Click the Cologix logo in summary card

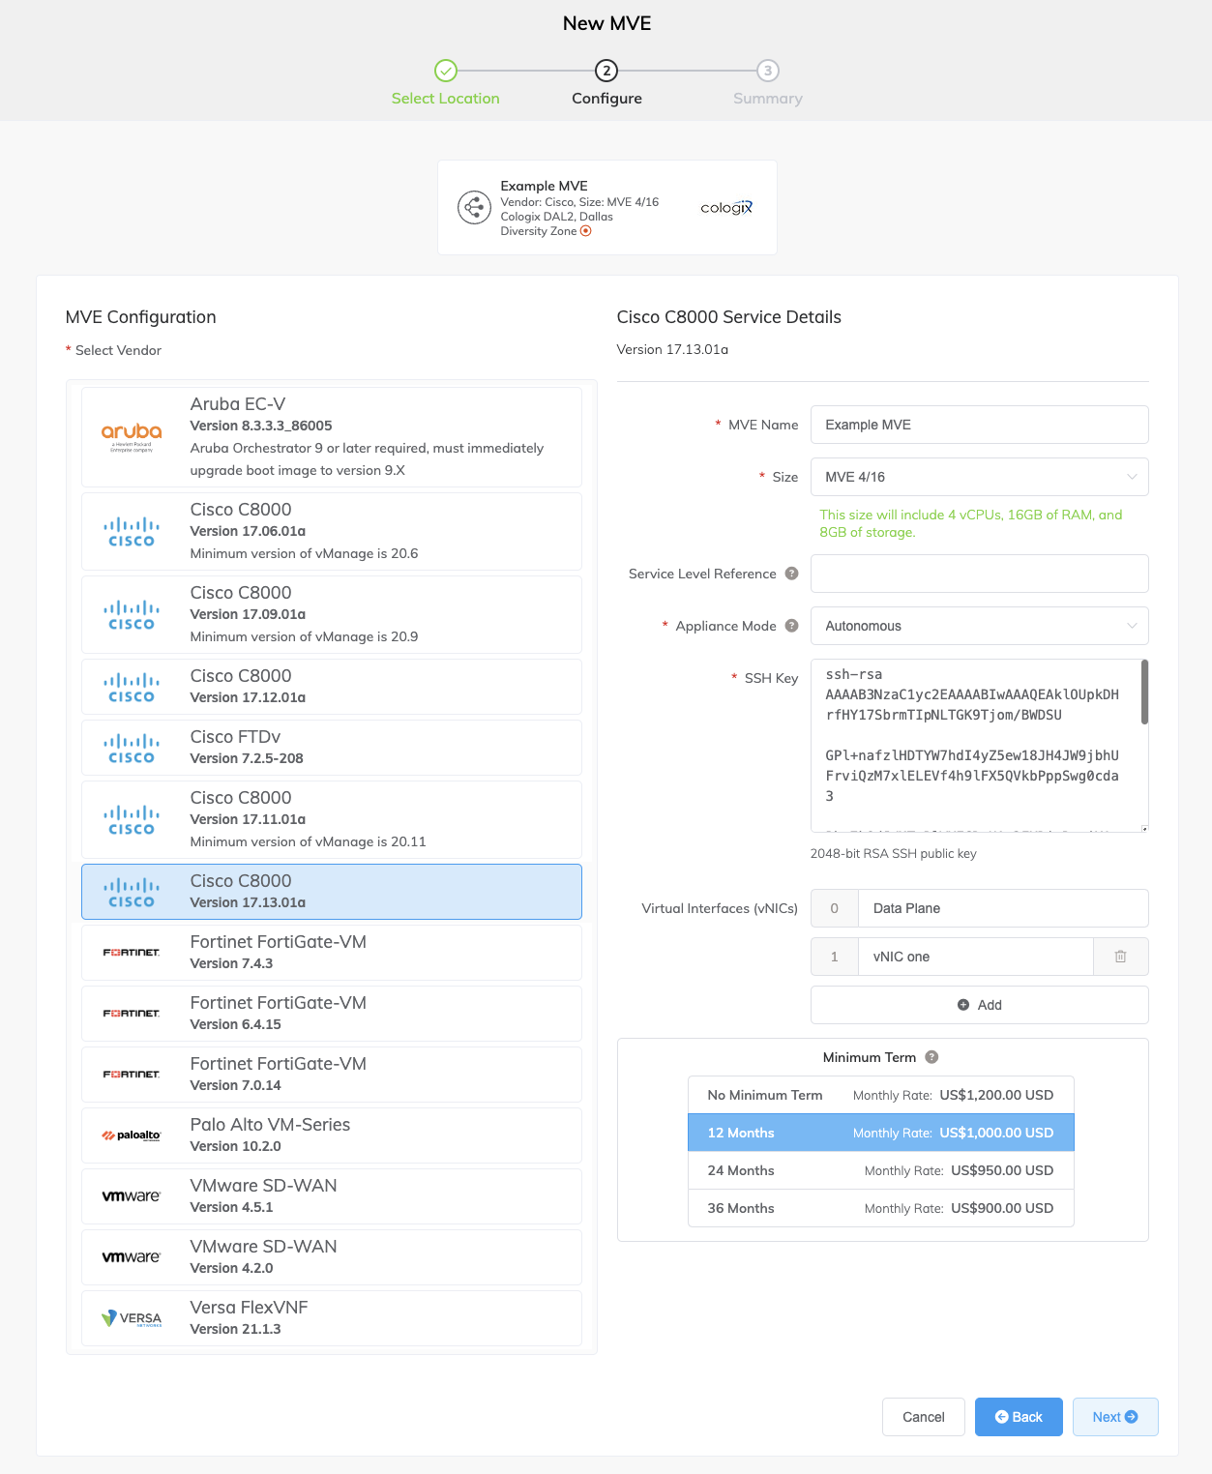[x=726, y=207]
